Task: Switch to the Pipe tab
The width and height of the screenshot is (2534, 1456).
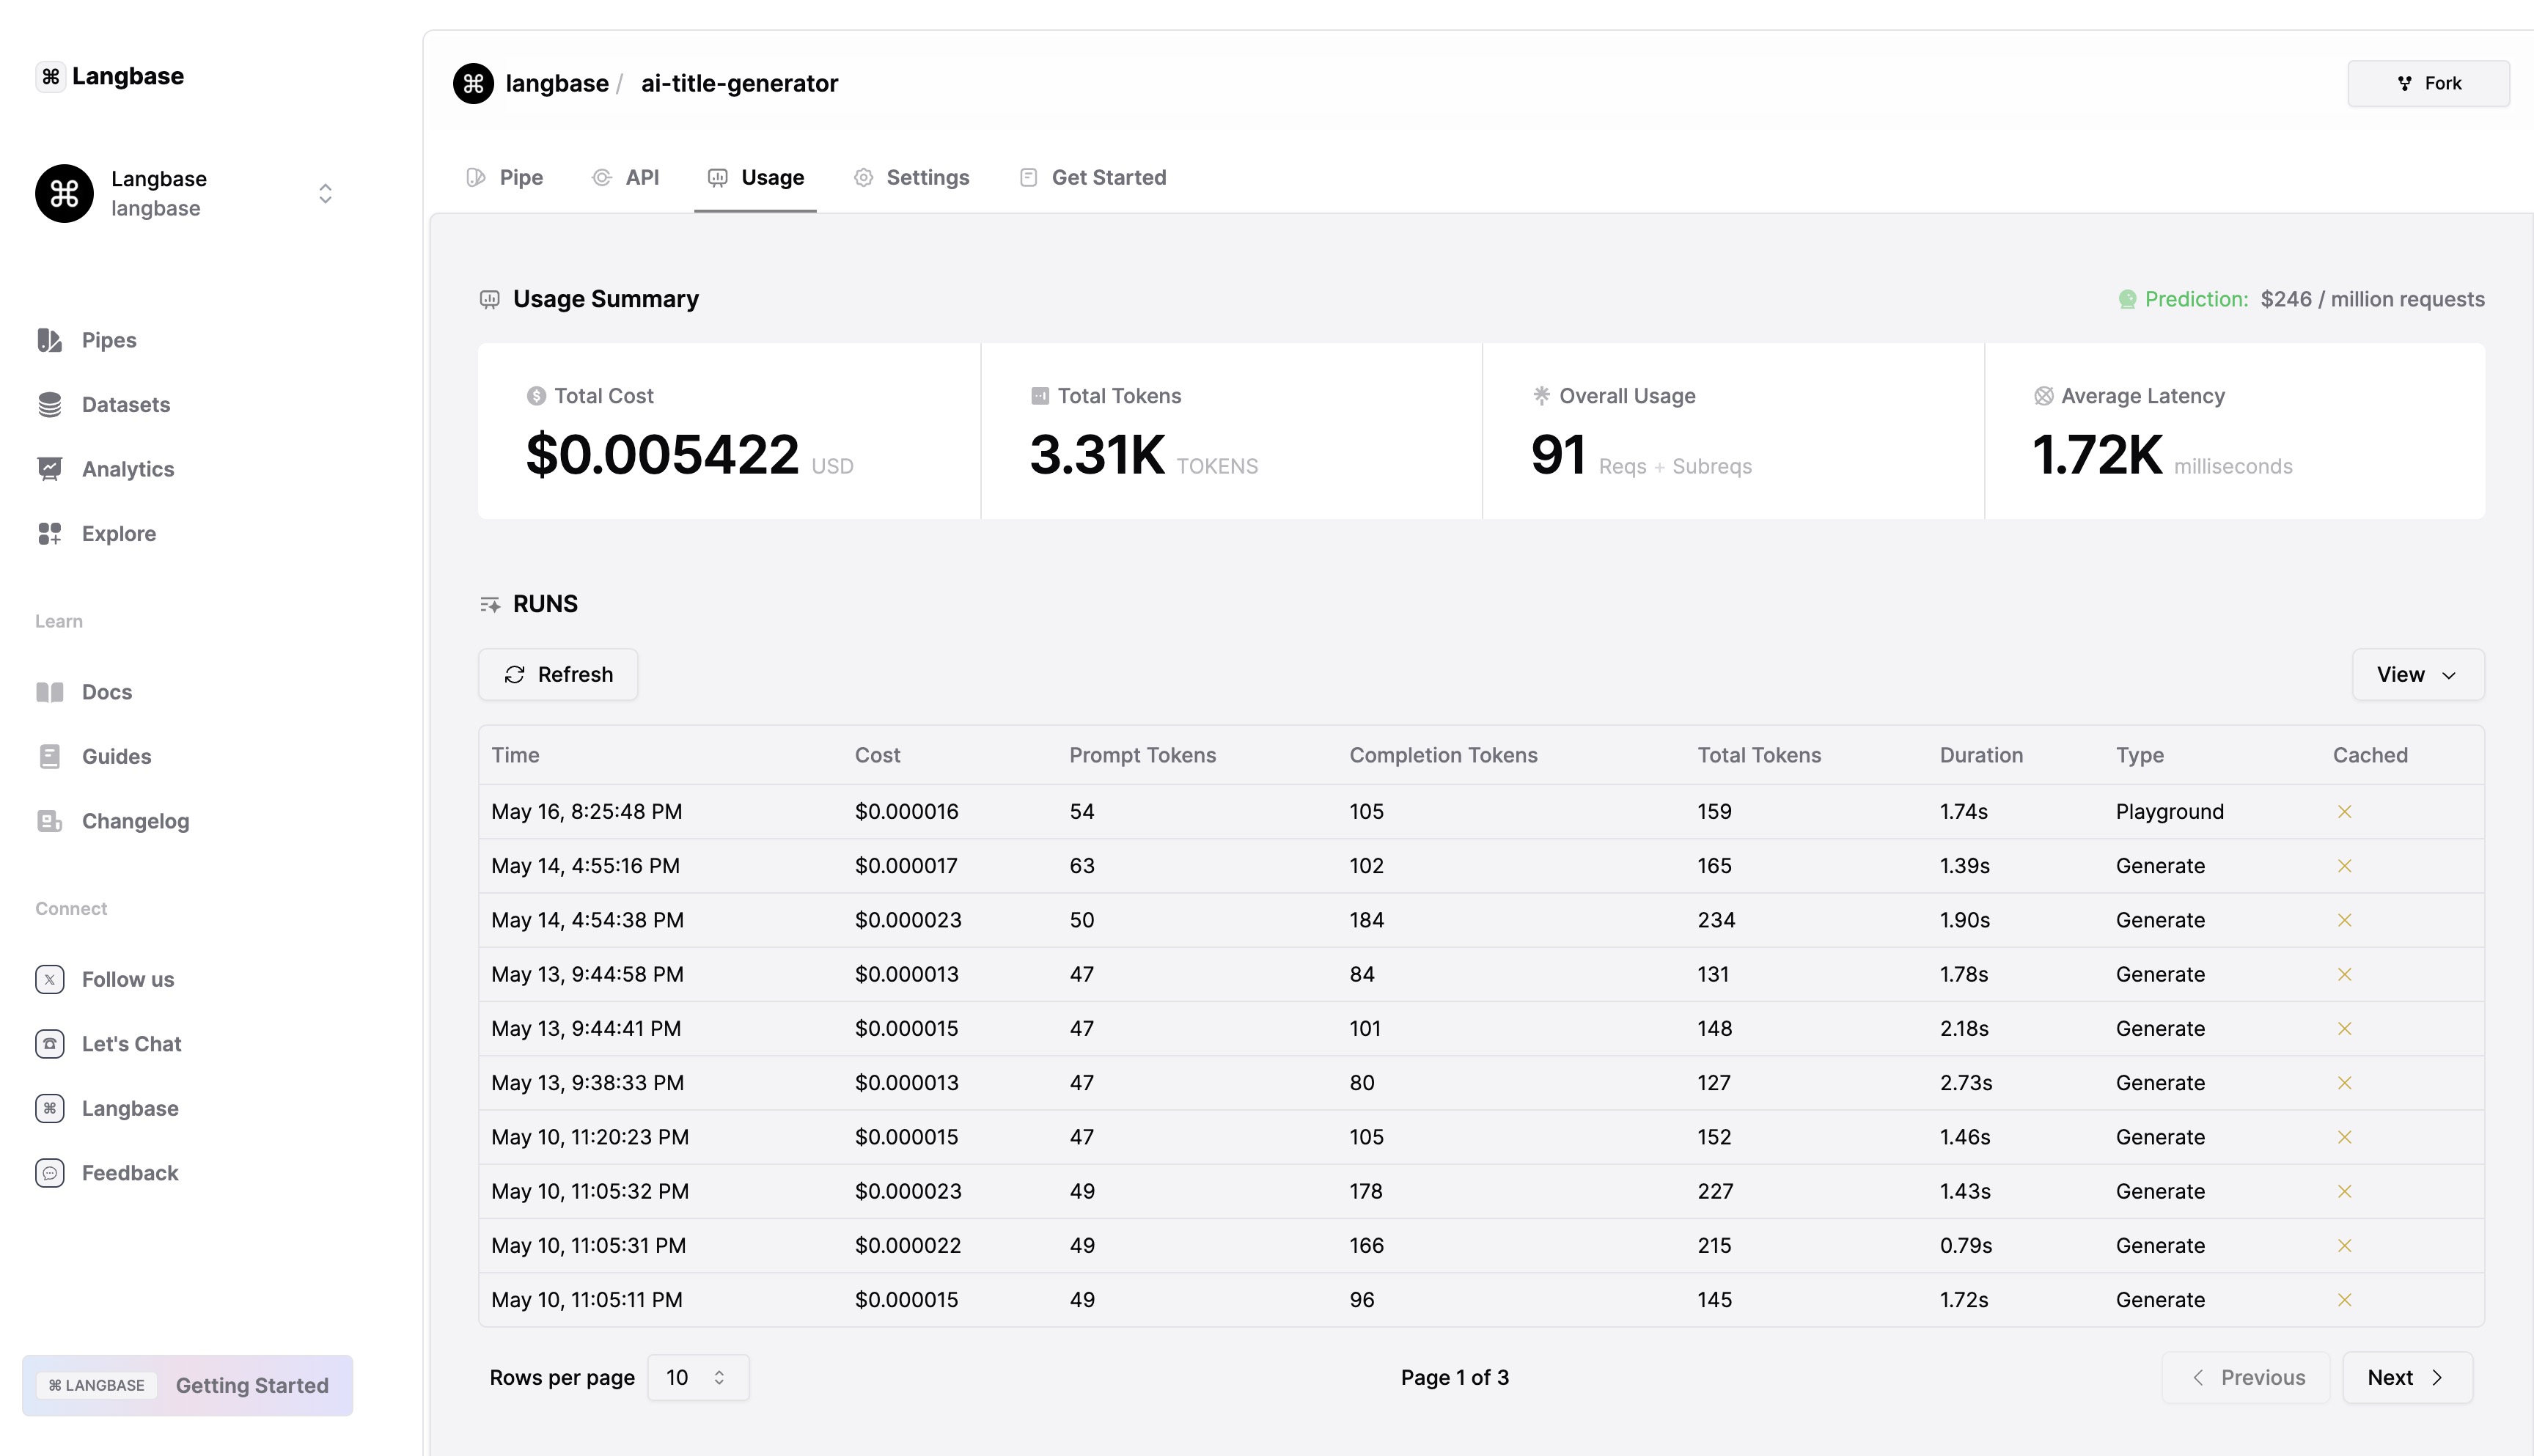Action: pyautogui.click(x=505, y=178)
